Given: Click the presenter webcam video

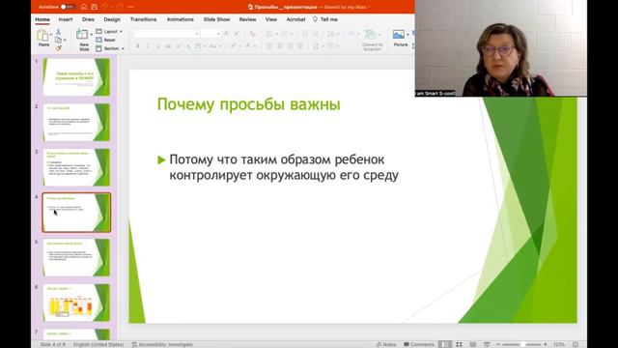Looking at the screenshot, I should (500, 48).
